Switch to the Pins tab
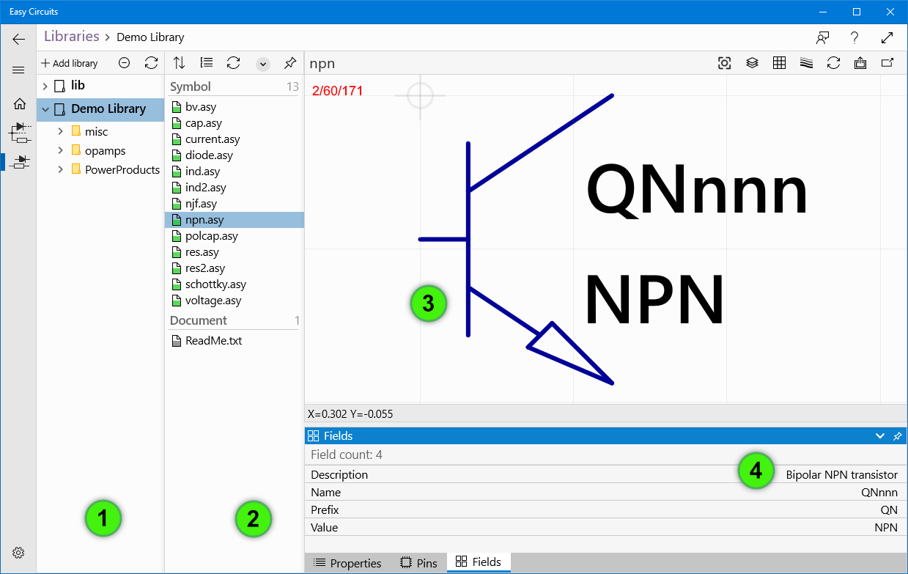Screen dimensions: 908x574 click(418, 563)
